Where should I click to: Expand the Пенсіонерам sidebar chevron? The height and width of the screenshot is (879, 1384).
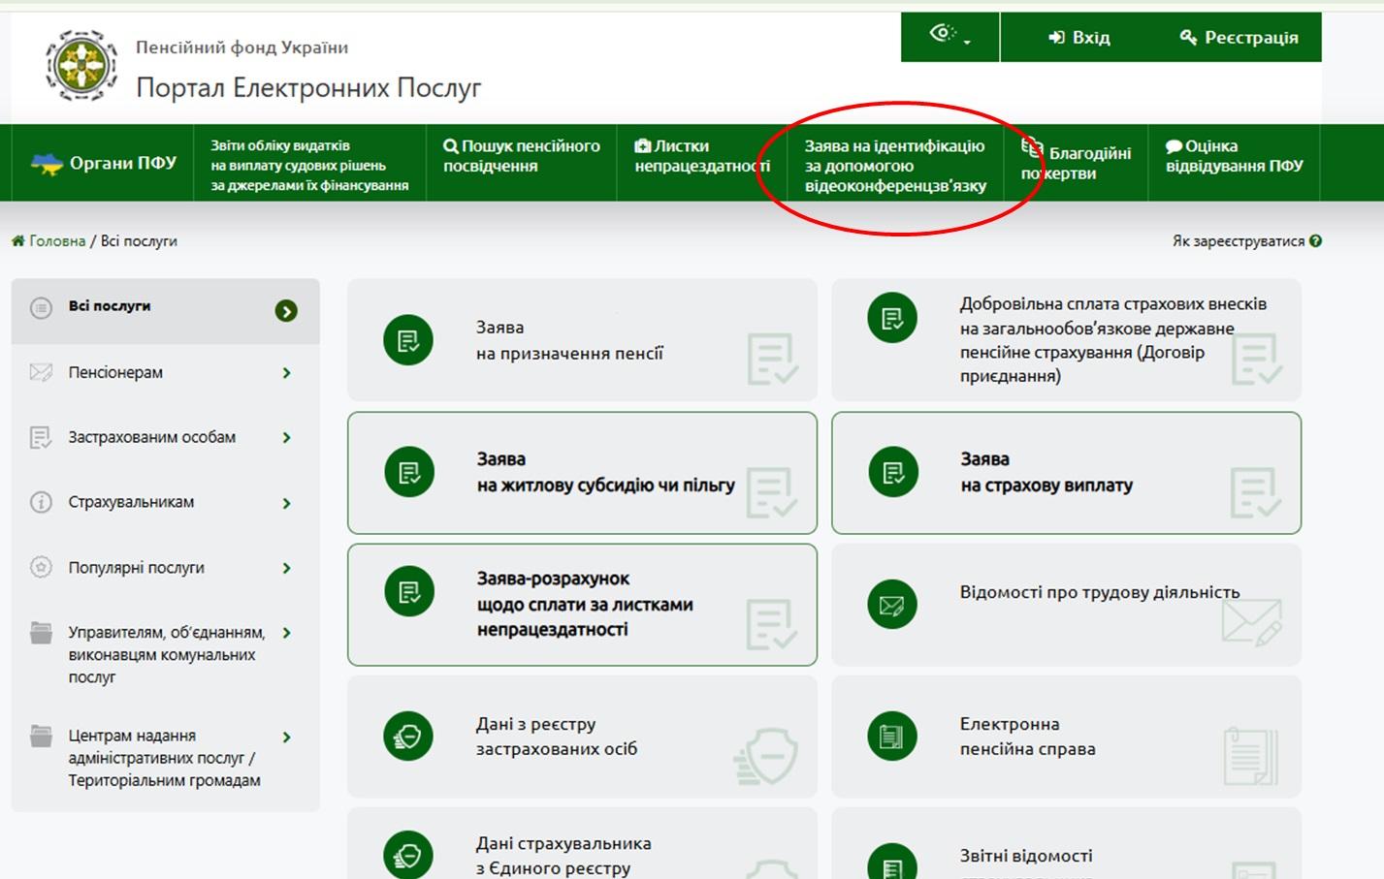pyautogui.click(x=286, y=373)
